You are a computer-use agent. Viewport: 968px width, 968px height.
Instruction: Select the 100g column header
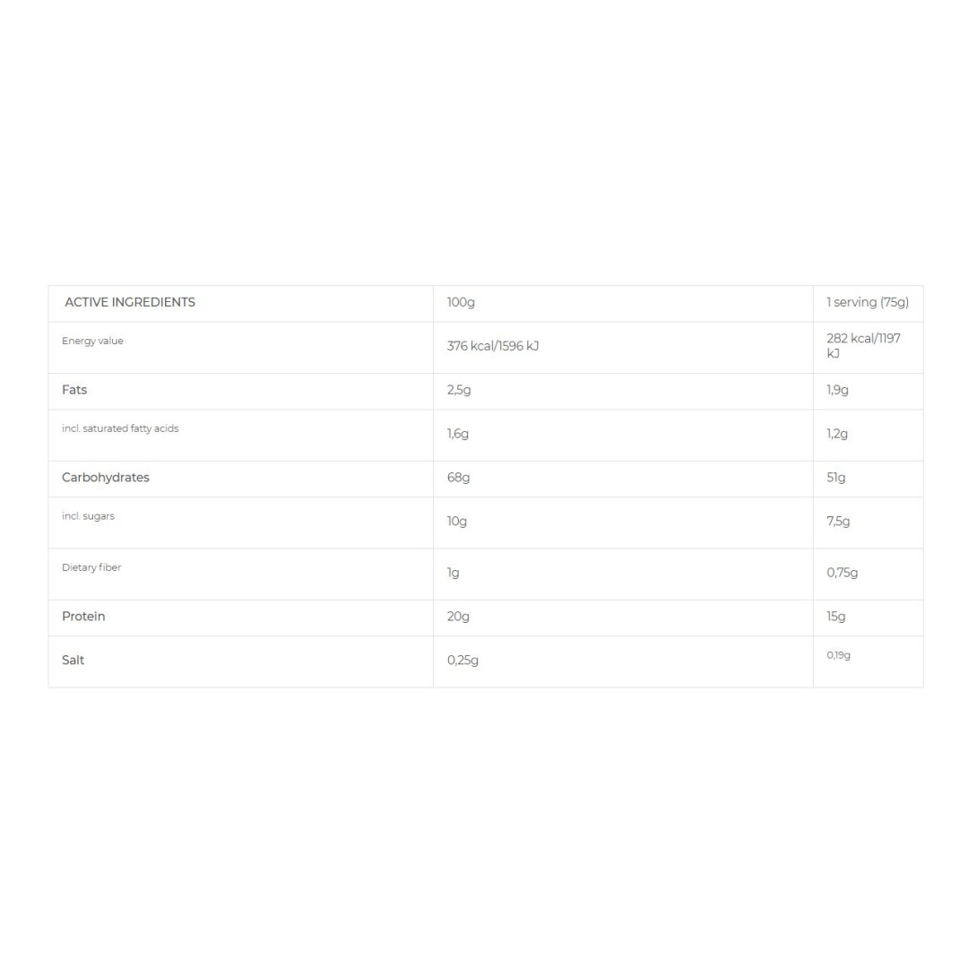(x=461, y=303)
